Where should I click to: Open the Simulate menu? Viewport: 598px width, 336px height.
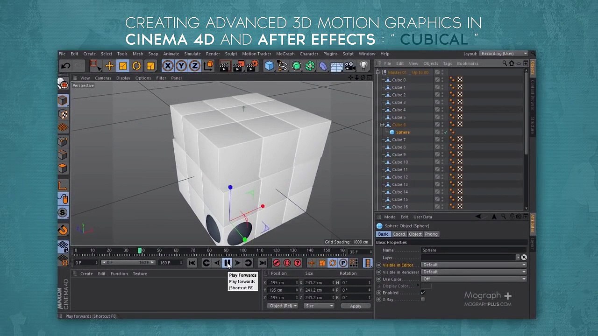tap(192, 54)
